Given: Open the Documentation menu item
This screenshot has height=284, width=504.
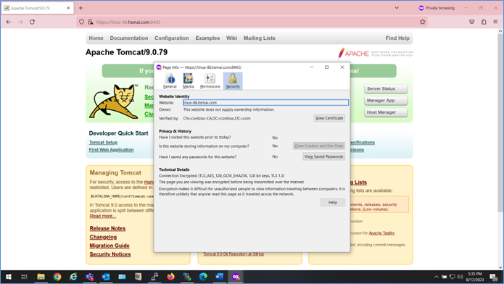Looking at the screenshot, I should (129, 38).
